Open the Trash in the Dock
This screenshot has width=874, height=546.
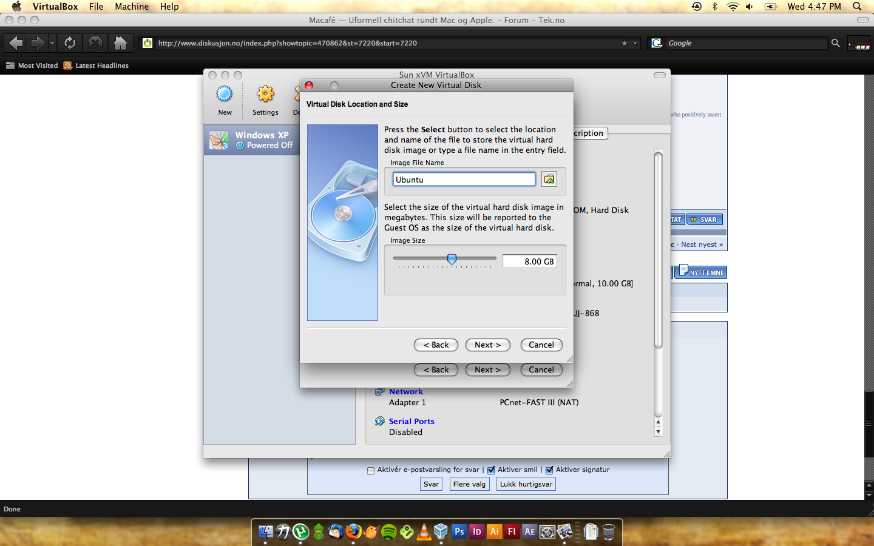coord(609,531)
